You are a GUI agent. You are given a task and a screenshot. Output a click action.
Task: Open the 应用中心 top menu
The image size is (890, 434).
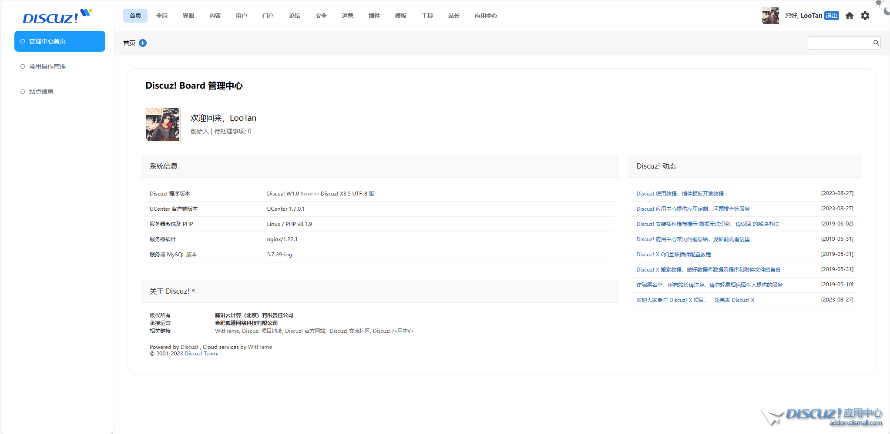pyautogui.click(x=486, y=16)
